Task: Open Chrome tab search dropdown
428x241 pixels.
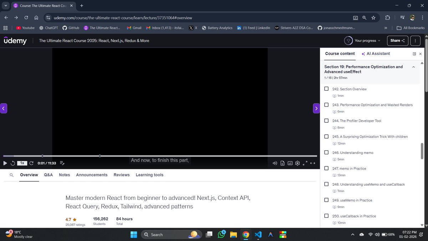Action: tap(5, 6)
